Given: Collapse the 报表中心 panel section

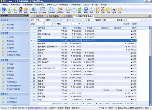Looking at the screenshot, I should pos(27,94).
